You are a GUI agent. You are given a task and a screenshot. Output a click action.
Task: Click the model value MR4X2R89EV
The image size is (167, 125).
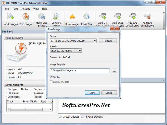(x=25, y=73)
